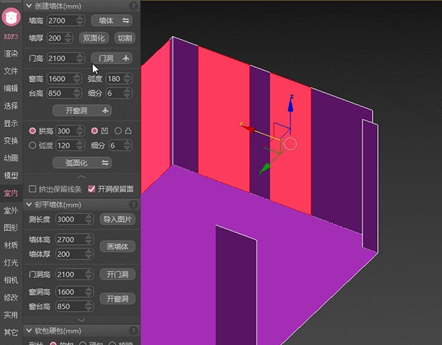Click the red X-axis gizmo arrow
Image resolution: width=442 pixels, height=345 pixels.
point(248,129)
